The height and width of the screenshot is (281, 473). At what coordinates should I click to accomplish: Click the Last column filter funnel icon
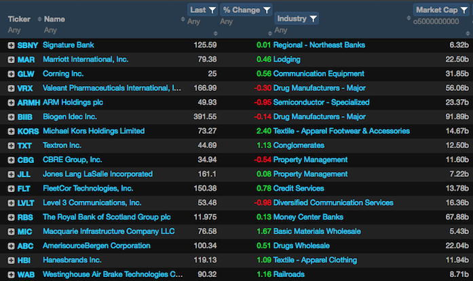point(212,10)
